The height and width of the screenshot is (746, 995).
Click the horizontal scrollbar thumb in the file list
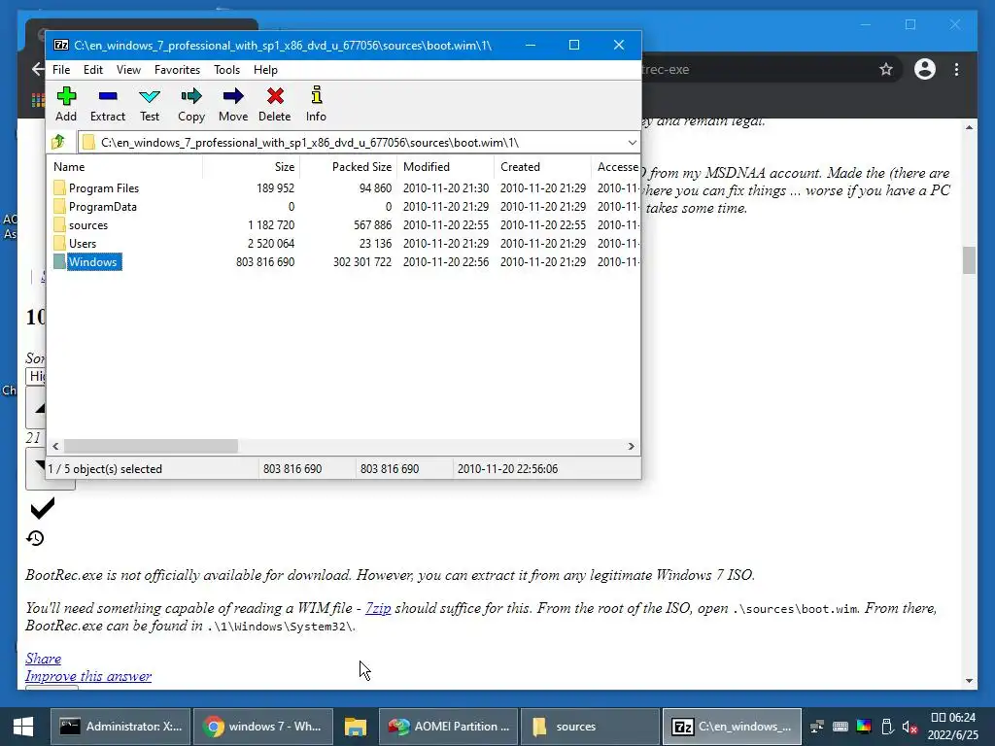pos(151,447)
